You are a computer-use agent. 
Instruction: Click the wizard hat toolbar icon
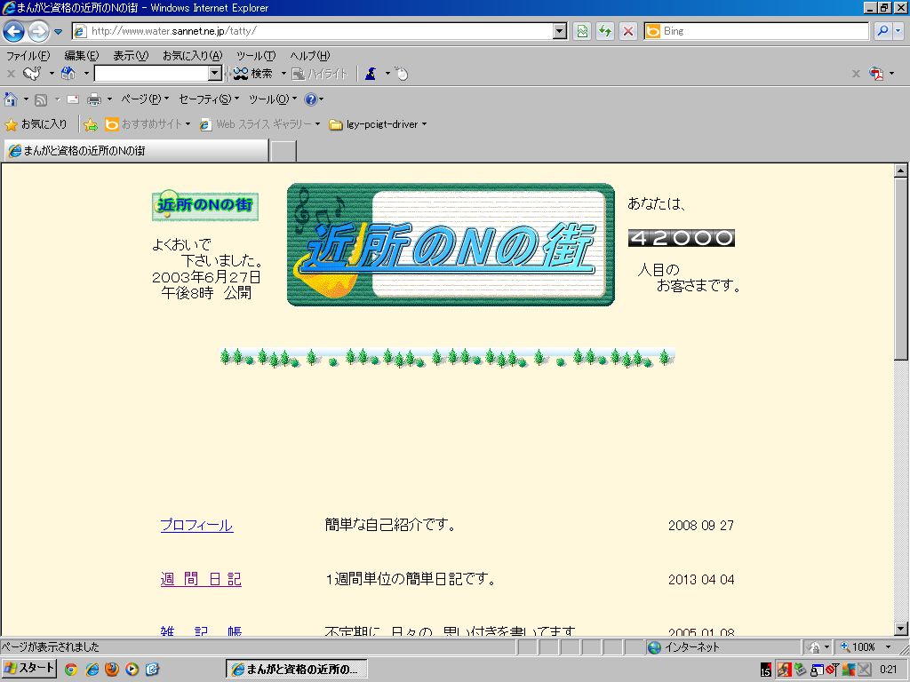coord(371,74)
